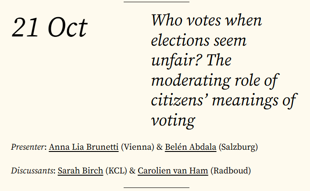This screenshot has width=310, height=191.
Task: Click the divider line above the title
Action: point(157,2)
